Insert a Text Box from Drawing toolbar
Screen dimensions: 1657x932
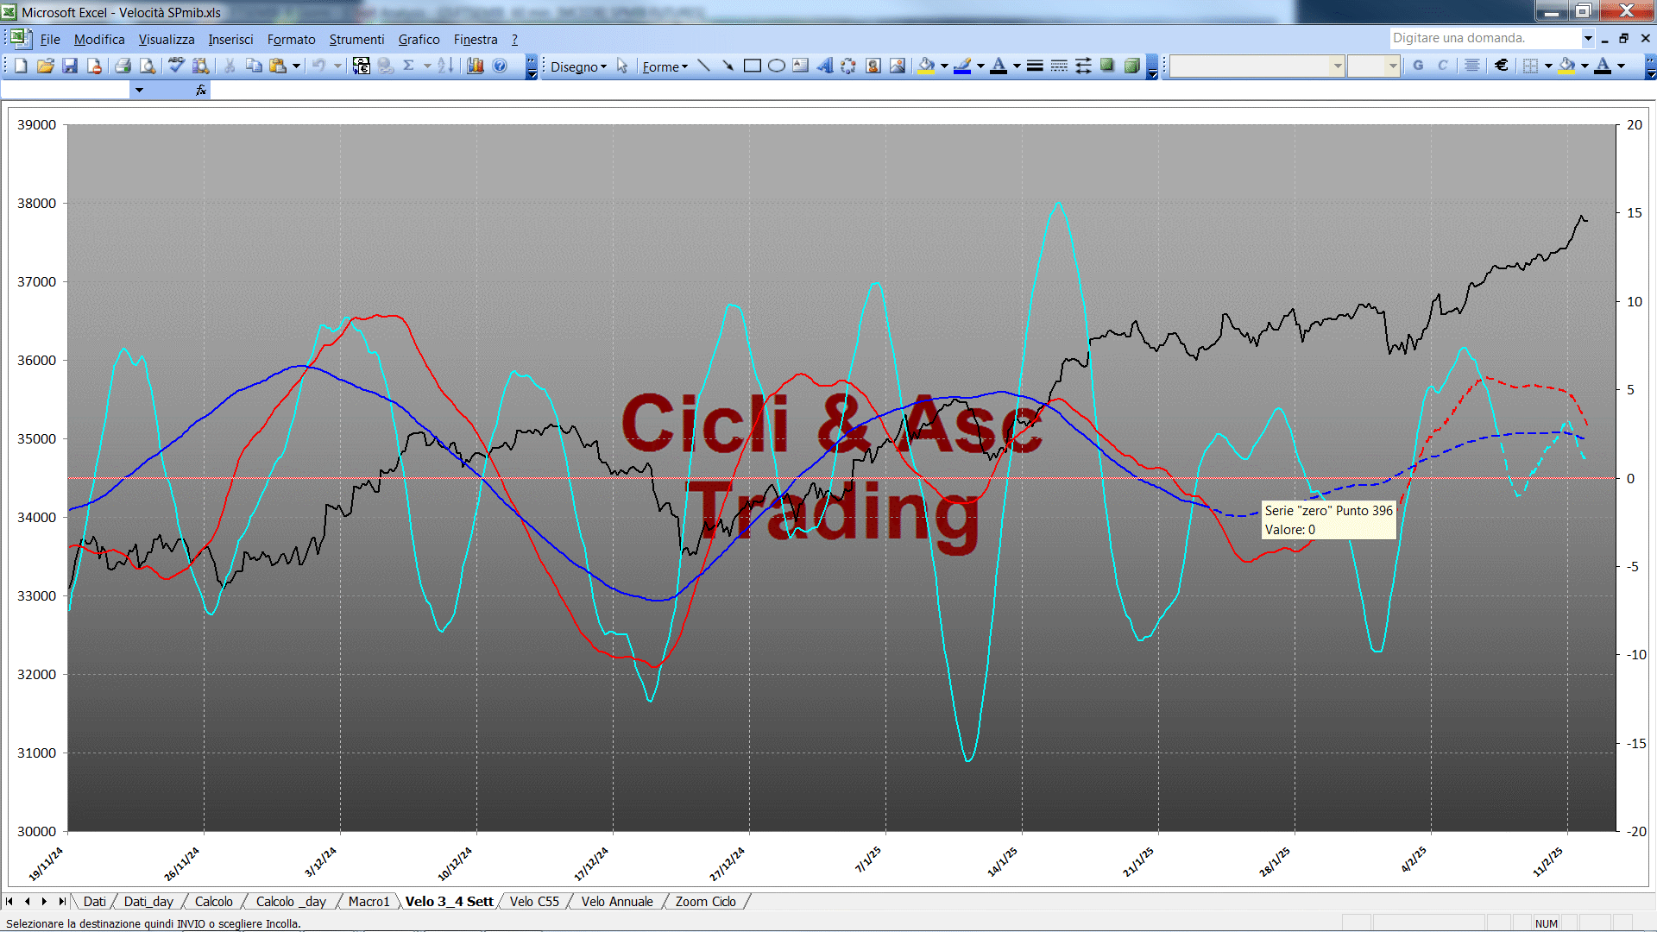[x=800, y=66]
